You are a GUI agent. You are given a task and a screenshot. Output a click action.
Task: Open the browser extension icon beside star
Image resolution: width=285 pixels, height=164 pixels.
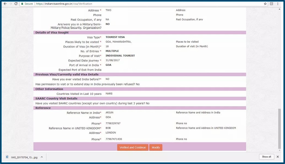click(271, 4)
